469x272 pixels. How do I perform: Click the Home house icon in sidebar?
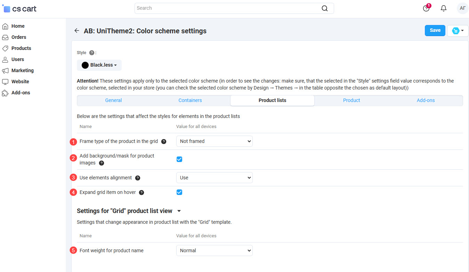tap(5, 26)
